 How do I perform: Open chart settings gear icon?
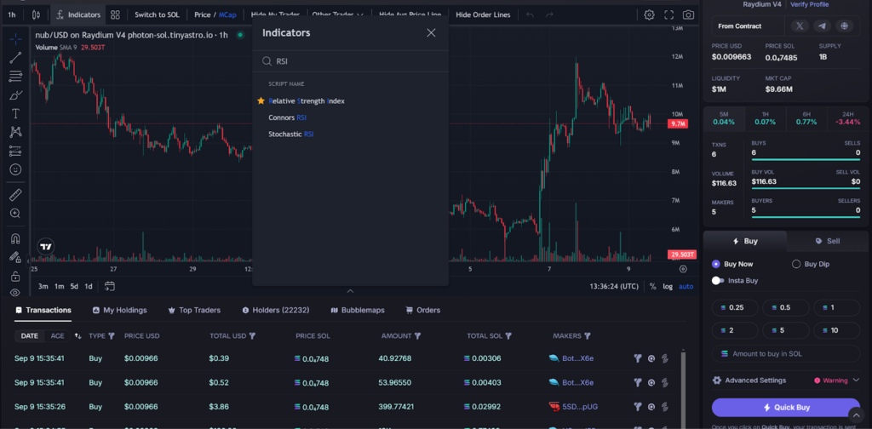(650, 14)
